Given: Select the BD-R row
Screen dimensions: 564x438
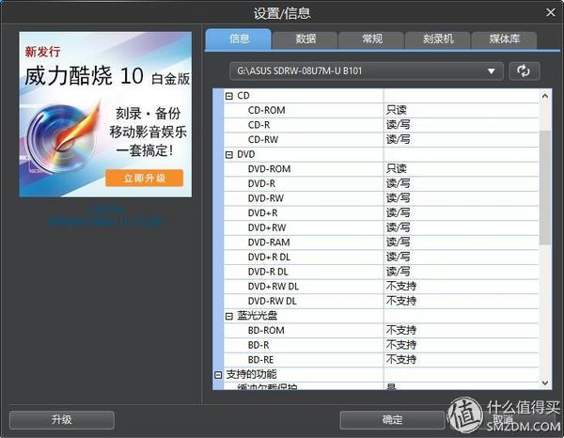Looking at the screenshot, I should (382, 346).
